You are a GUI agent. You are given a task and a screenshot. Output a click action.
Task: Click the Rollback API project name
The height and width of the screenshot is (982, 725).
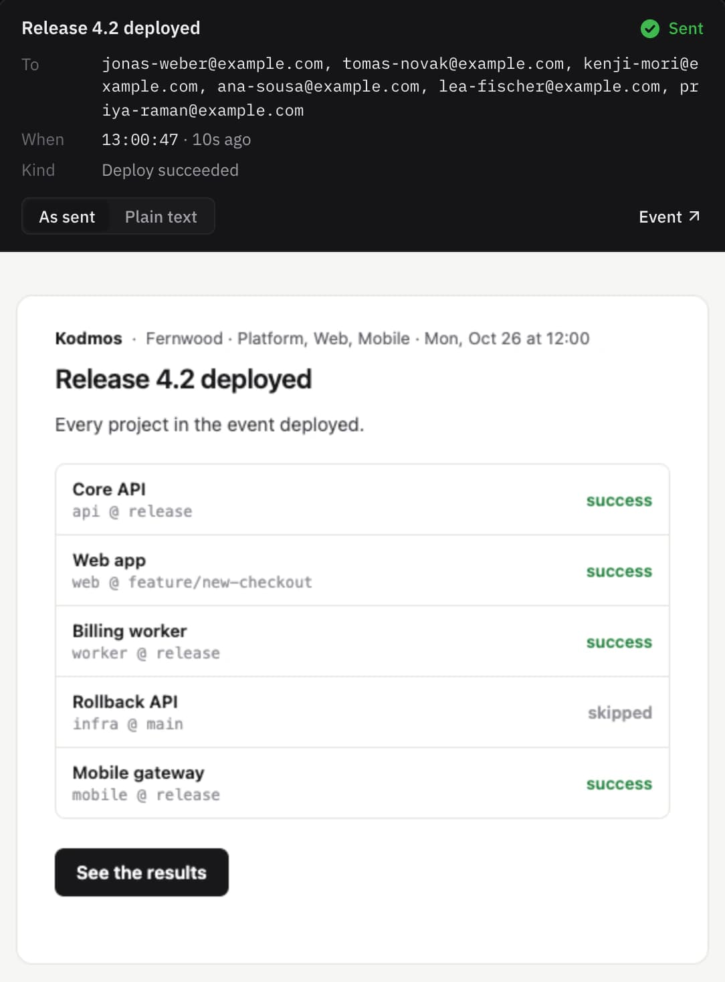pyautogui.click(x=125, y=702)
